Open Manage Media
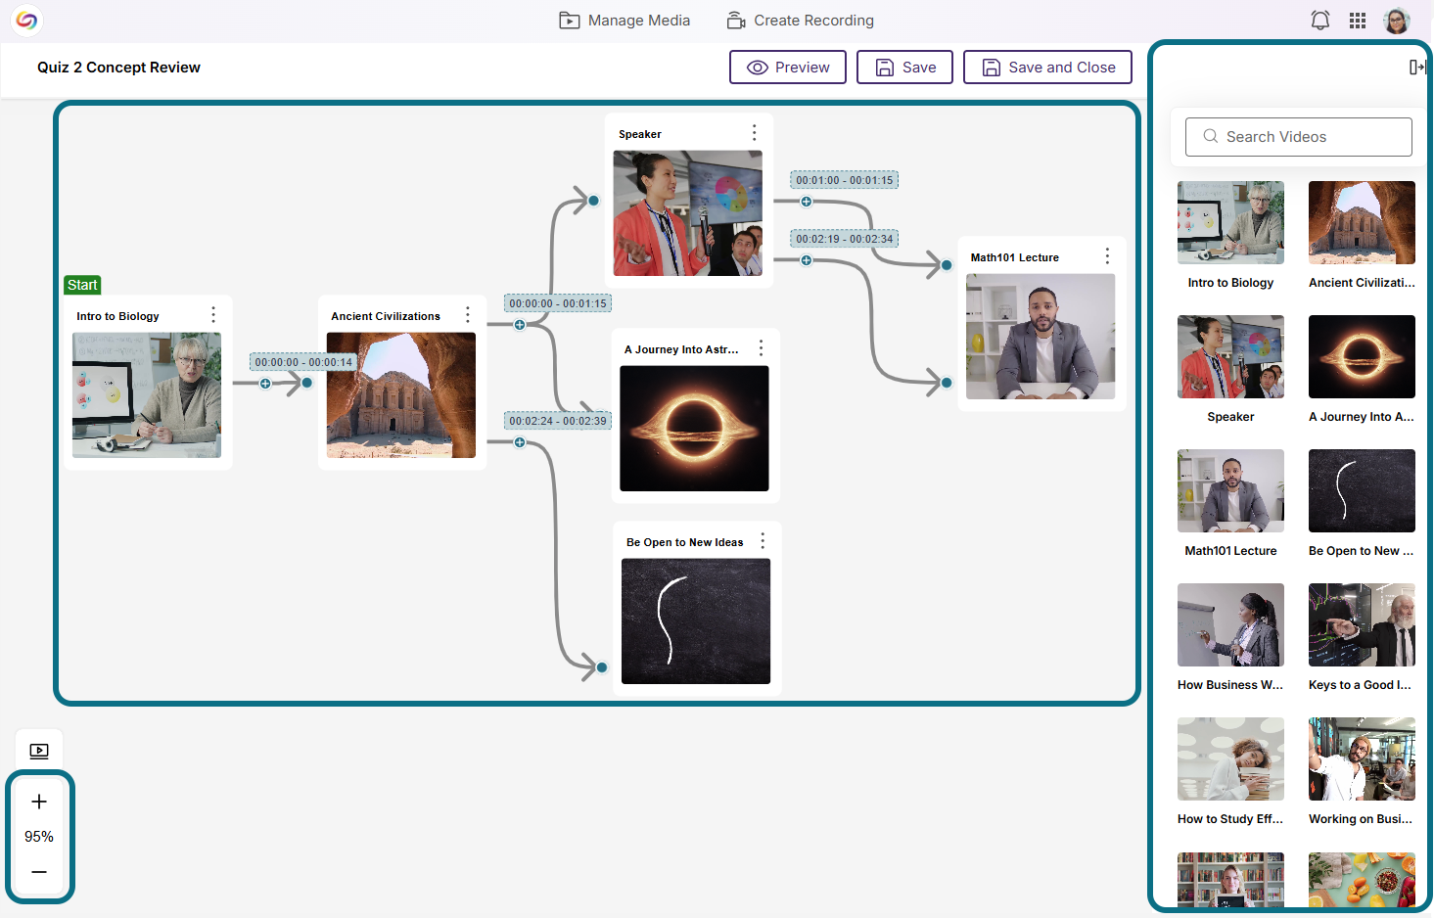 click(624, 21)
